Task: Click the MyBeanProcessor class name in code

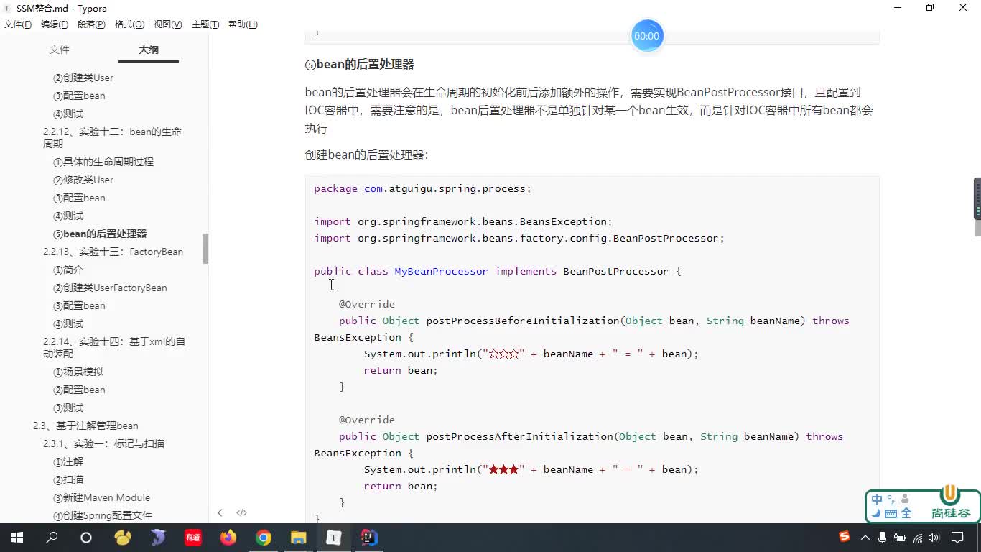Action: coord(441,271)
